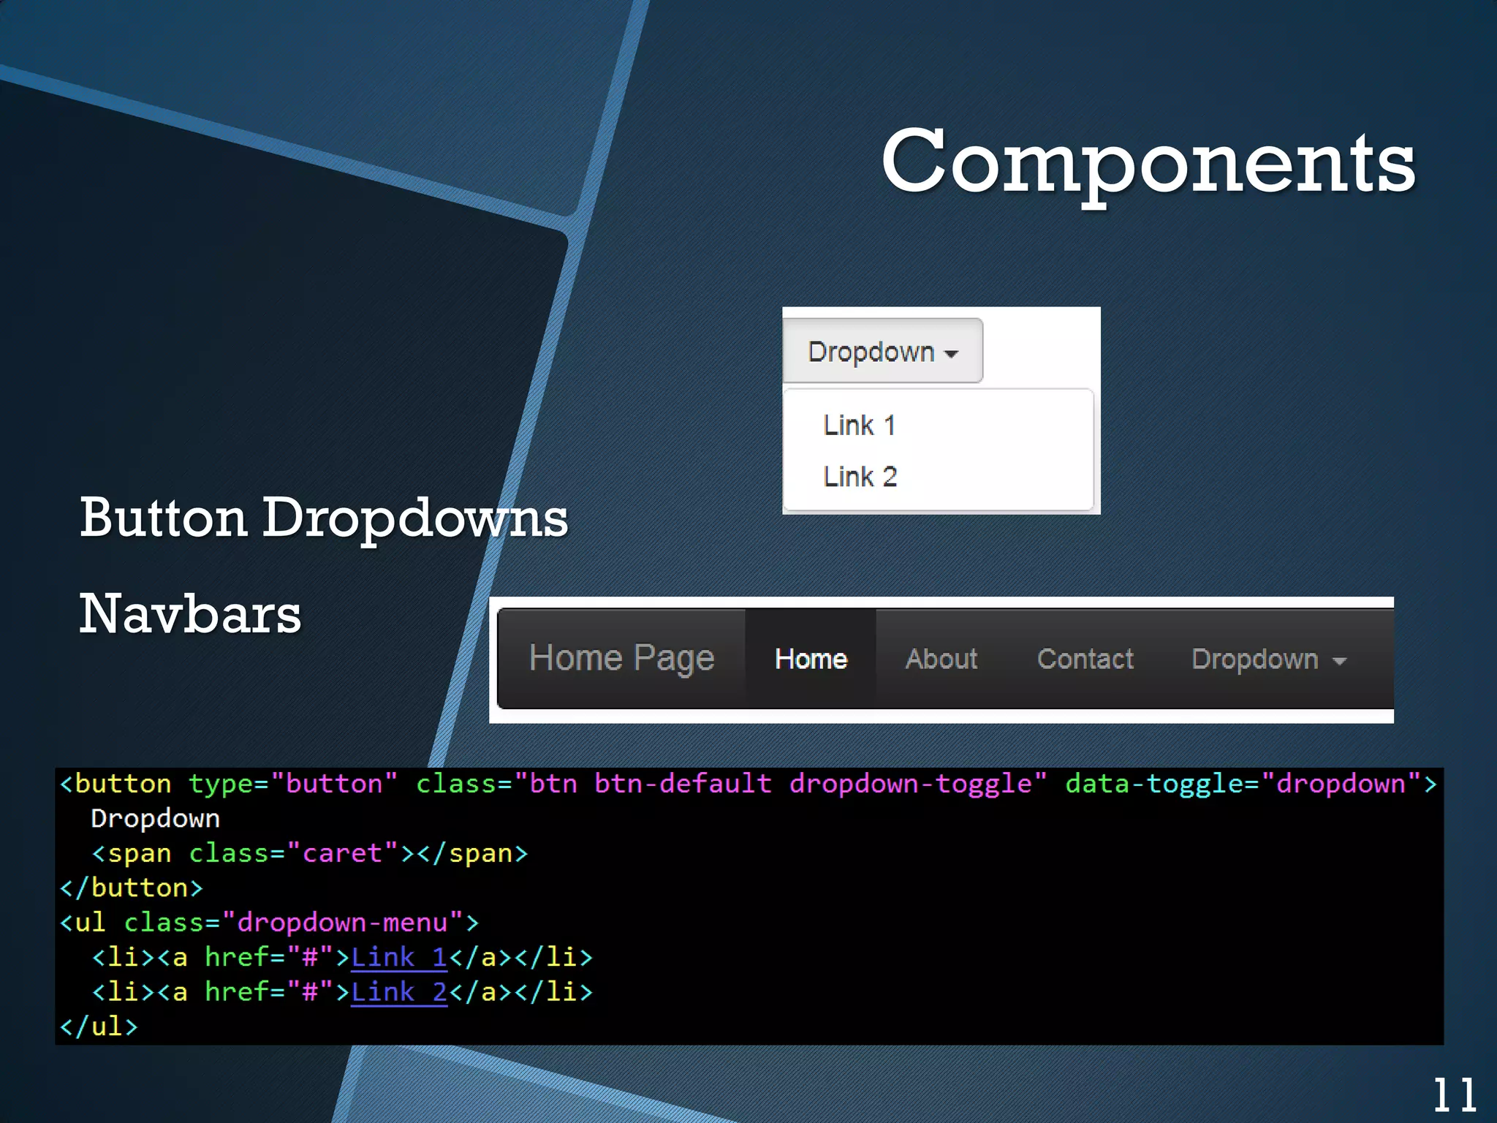The height and width of the screenshot is (1123, 1497).
Task: Click the plain Dropdown text in the code block
Action: tap(155, 819)
